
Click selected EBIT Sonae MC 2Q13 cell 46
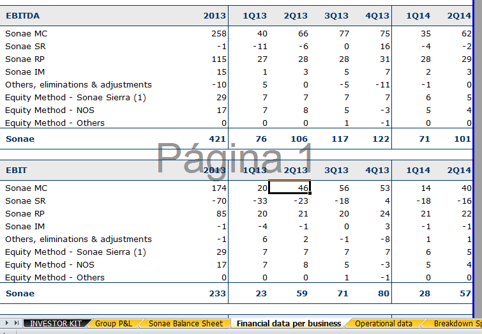tap(290, 187)
